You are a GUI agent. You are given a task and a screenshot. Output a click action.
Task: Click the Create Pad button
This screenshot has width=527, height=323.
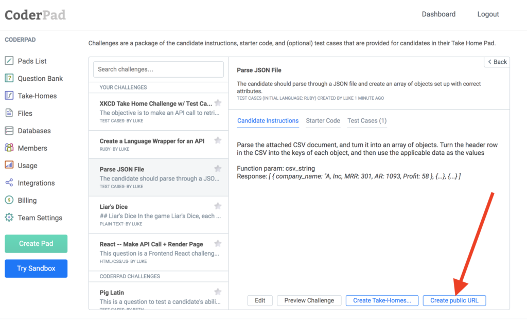[36, 244]
